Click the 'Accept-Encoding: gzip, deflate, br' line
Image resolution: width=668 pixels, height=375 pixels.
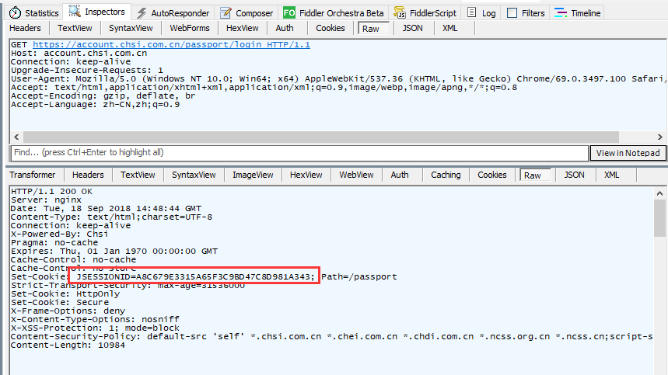pyautogui.click(x=103, y=95)
